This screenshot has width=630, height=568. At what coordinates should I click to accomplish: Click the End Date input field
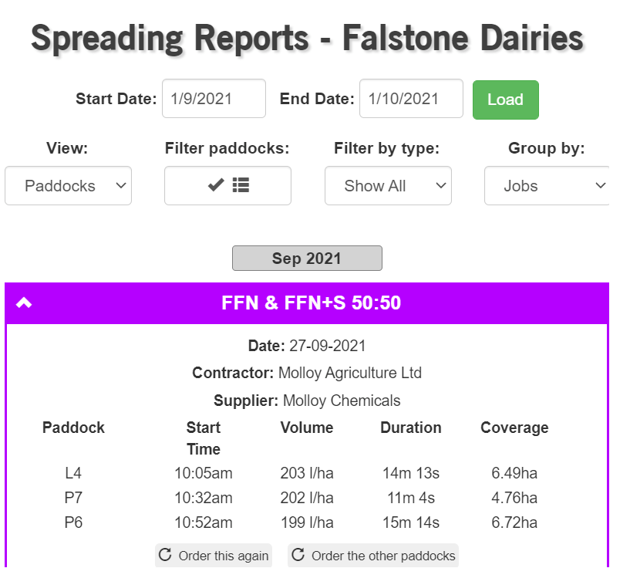point(411,99)
